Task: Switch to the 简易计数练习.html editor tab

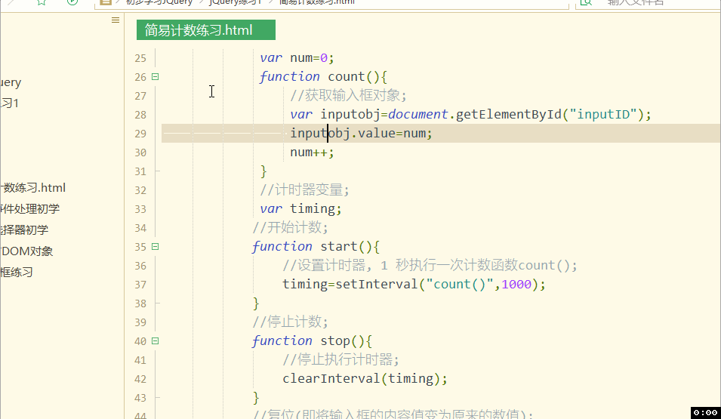Action: coord(206,30)
